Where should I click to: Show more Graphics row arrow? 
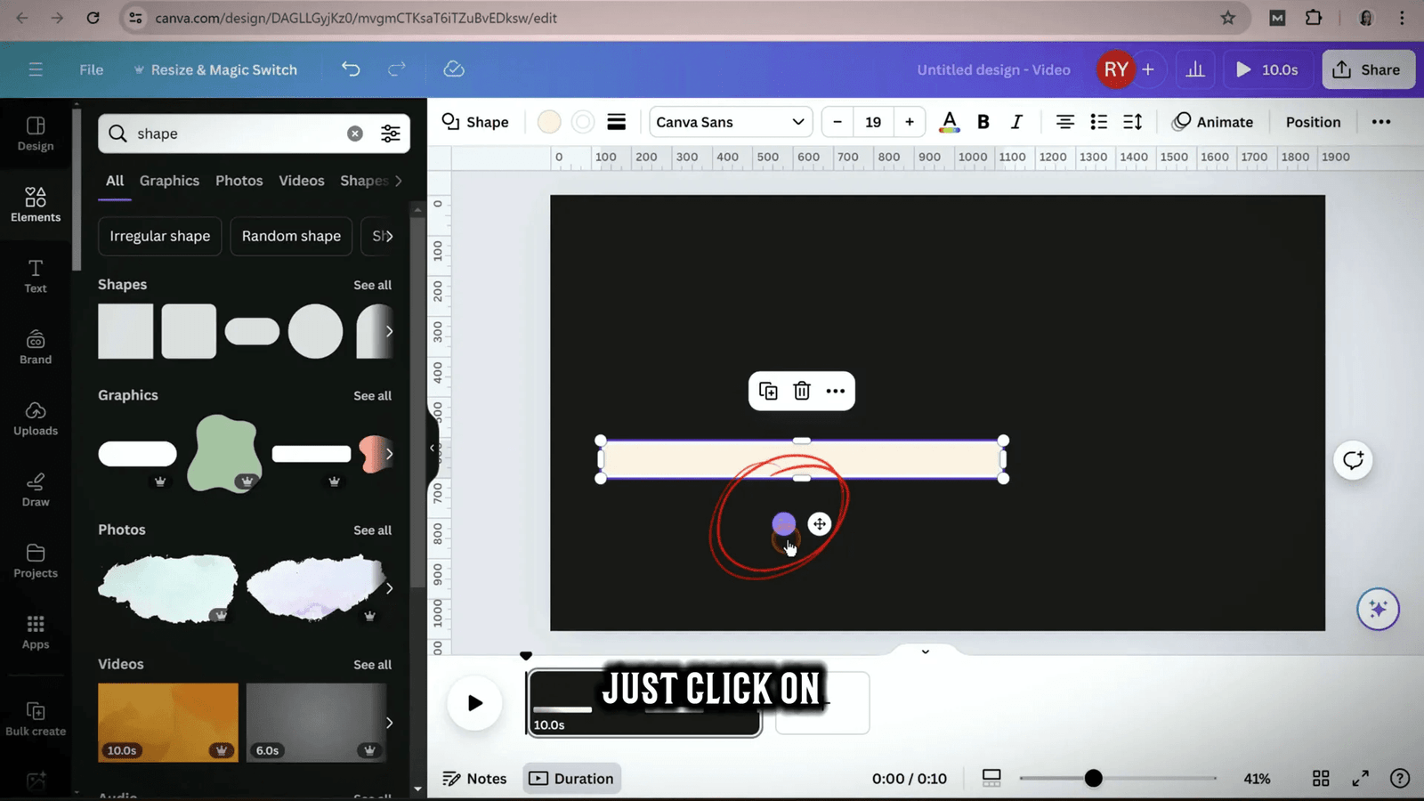coord(389,454)
